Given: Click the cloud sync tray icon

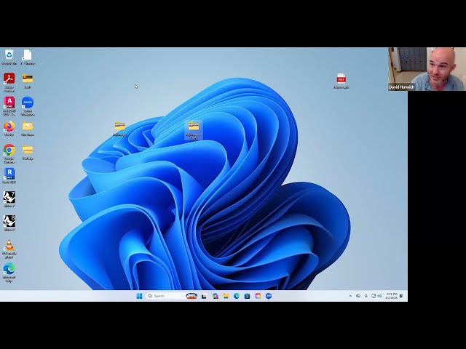Looking at the screenshot, I should coord(358,296).
